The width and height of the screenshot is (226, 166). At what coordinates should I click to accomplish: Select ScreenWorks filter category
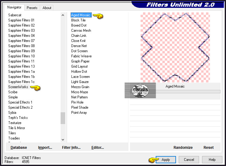pyautogui.click(x=18, y=87)
